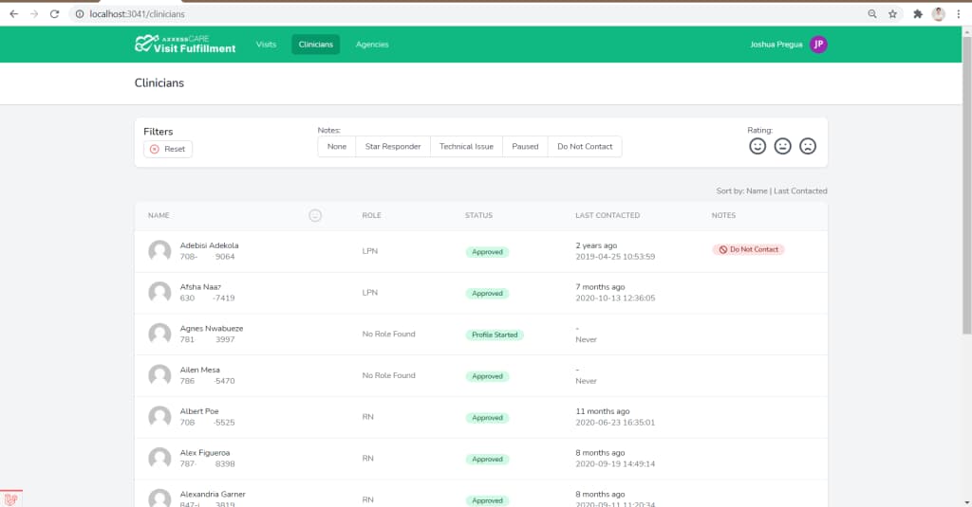This screenshot has width=972, height=507.
Task: Filter notes by Do Not Contact
Action: pyautogui.click(x=585, y=147)
